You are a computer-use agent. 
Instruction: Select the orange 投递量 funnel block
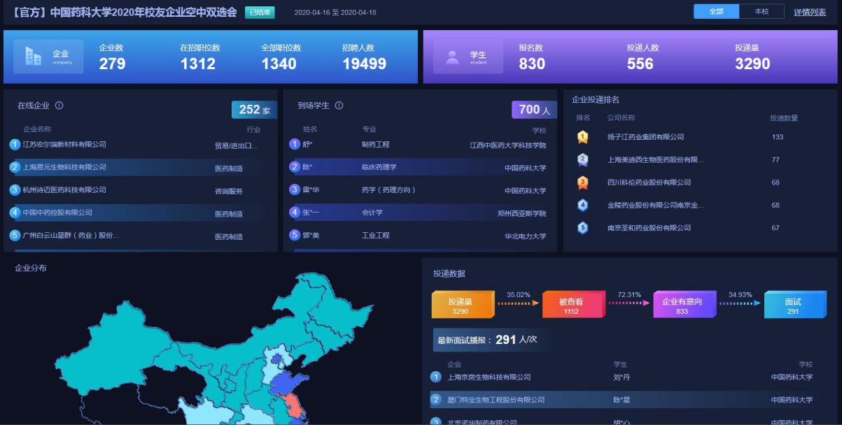pyautogui.click(x=460, y=305)
